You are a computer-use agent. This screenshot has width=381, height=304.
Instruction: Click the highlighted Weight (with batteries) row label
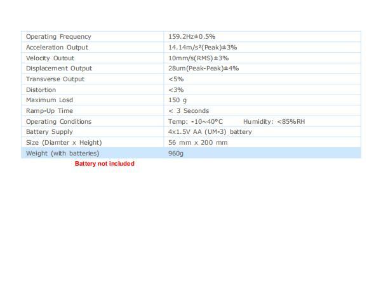(x=63, y=154)
